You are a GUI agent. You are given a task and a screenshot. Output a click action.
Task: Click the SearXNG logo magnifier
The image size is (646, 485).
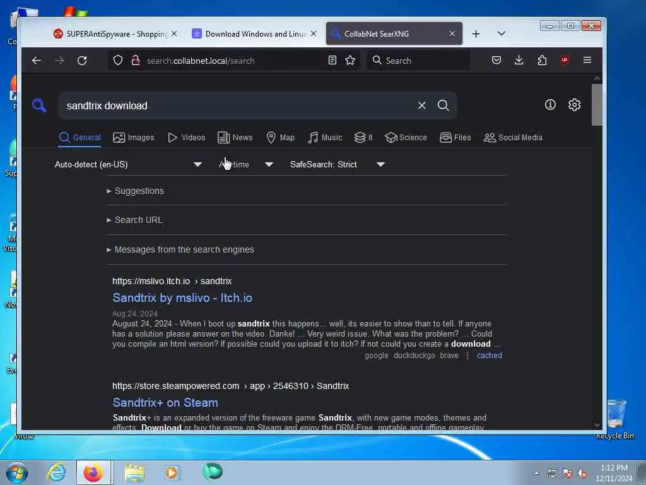tap(39, 105)
